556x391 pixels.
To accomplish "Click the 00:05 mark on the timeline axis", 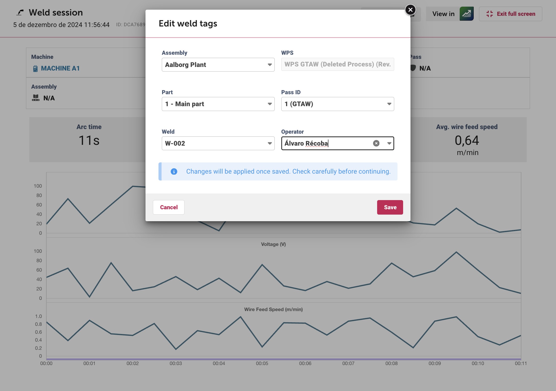I will point(262,363).
